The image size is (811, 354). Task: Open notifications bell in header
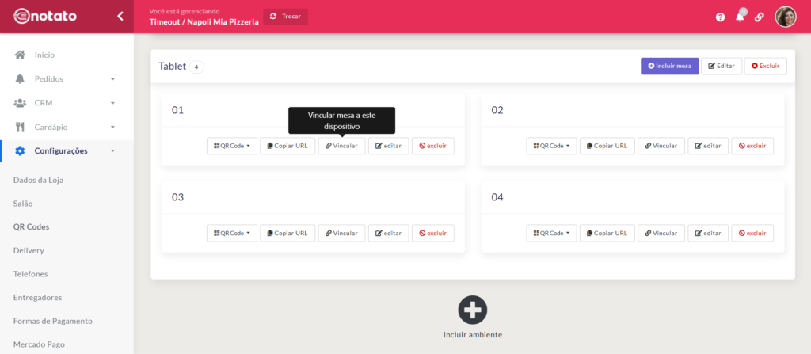[x=740, y=17]
